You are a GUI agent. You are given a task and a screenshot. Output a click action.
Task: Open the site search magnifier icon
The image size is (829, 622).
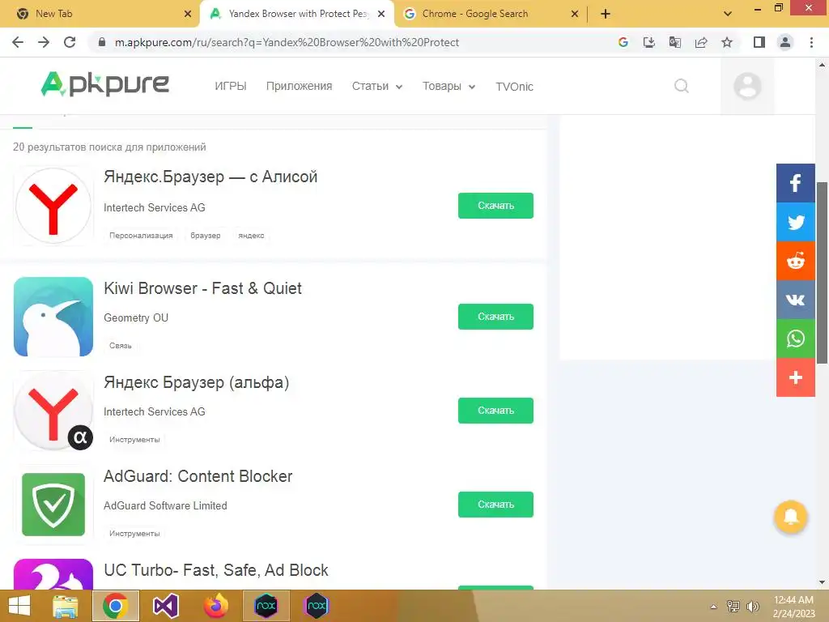click(682, 86)
